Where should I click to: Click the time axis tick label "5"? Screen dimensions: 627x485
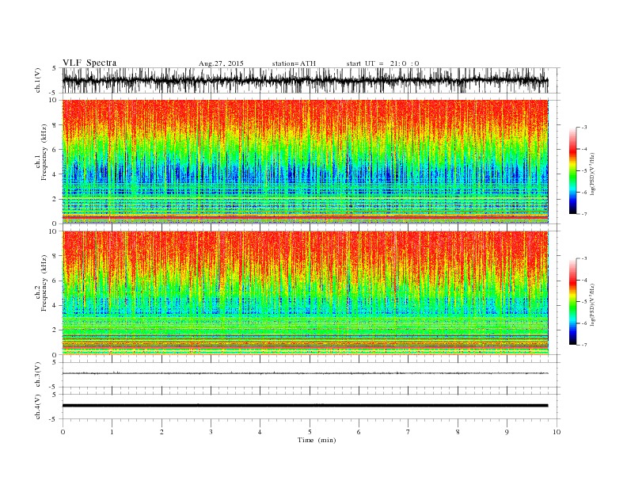(310, 432)
